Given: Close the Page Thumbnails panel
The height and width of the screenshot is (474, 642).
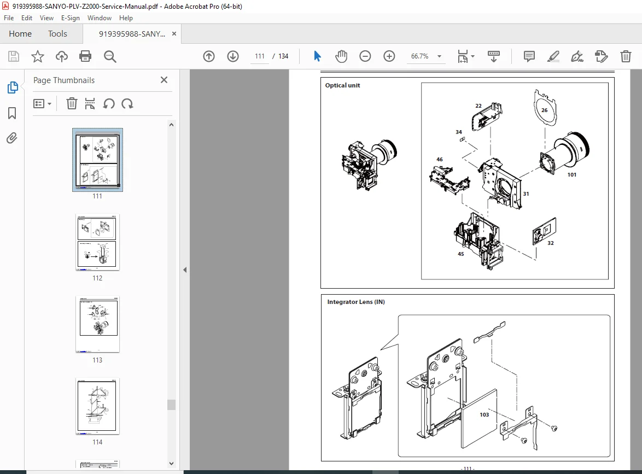Looking at the screenshot, I should 164,80.
